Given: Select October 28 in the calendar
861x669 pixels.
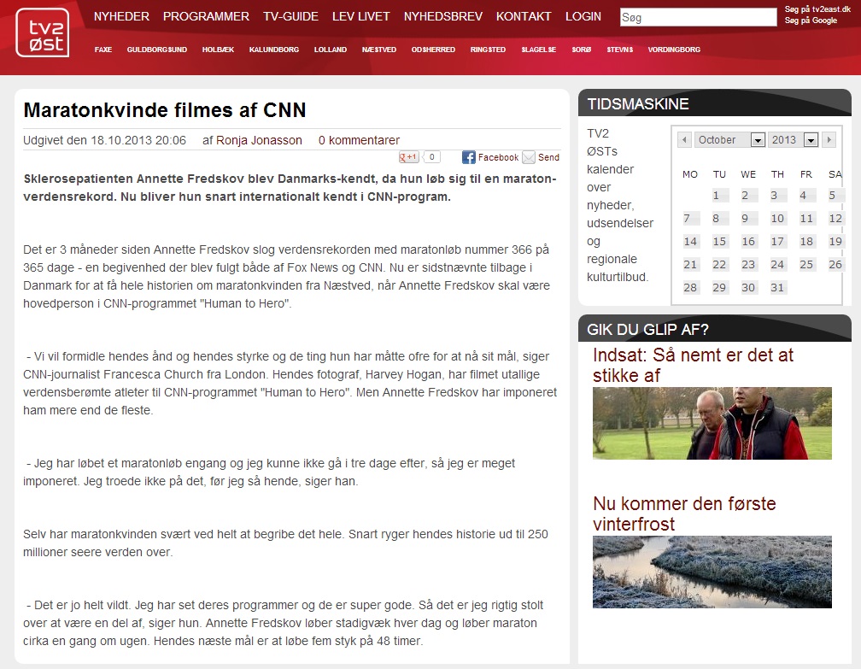Looking at the screenshot, I should tap(690, 287).
